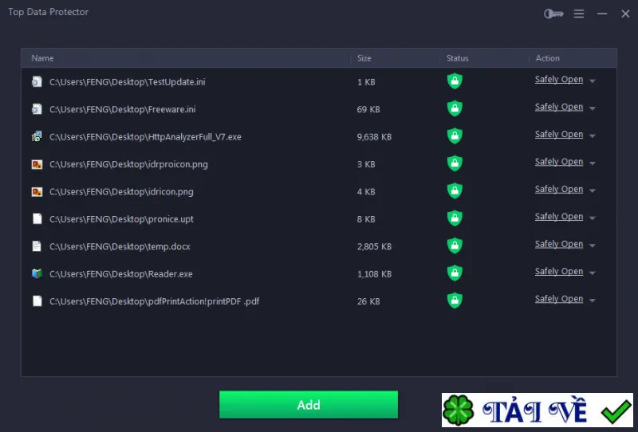Click the 2,805 KB size value
638x432 pixels.
pyautogui.click(x=374, y=246)
